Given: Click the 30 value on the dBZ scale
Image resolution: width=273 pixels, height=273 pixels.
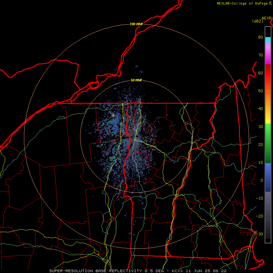Looking at the screenshot, I should [261, 126].
